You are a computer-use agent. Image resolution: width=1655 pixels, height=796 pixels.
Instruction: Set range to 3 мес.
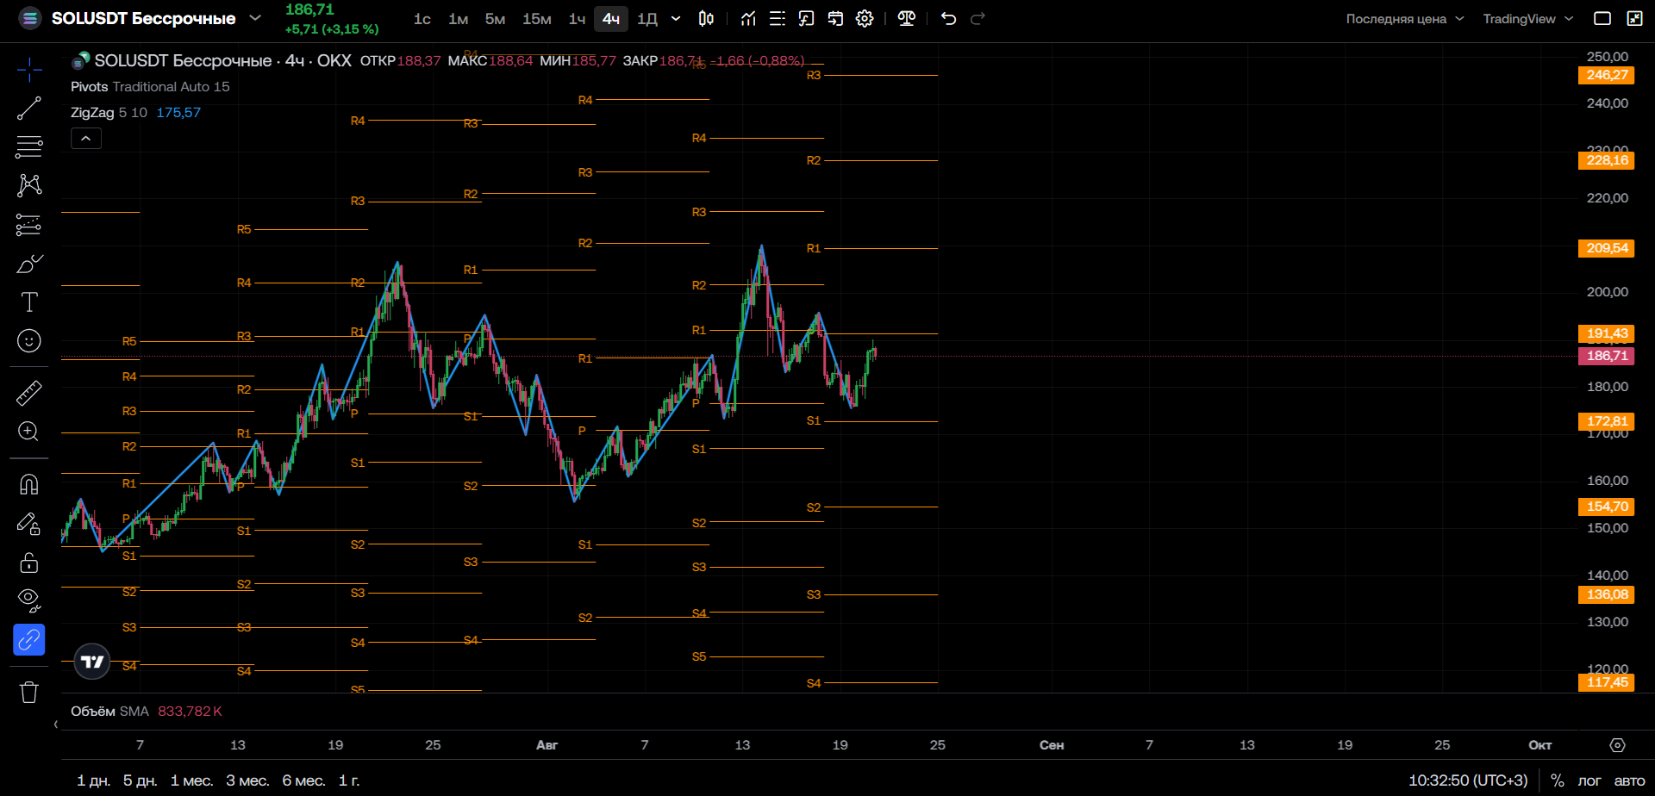[x=247, y=780]
